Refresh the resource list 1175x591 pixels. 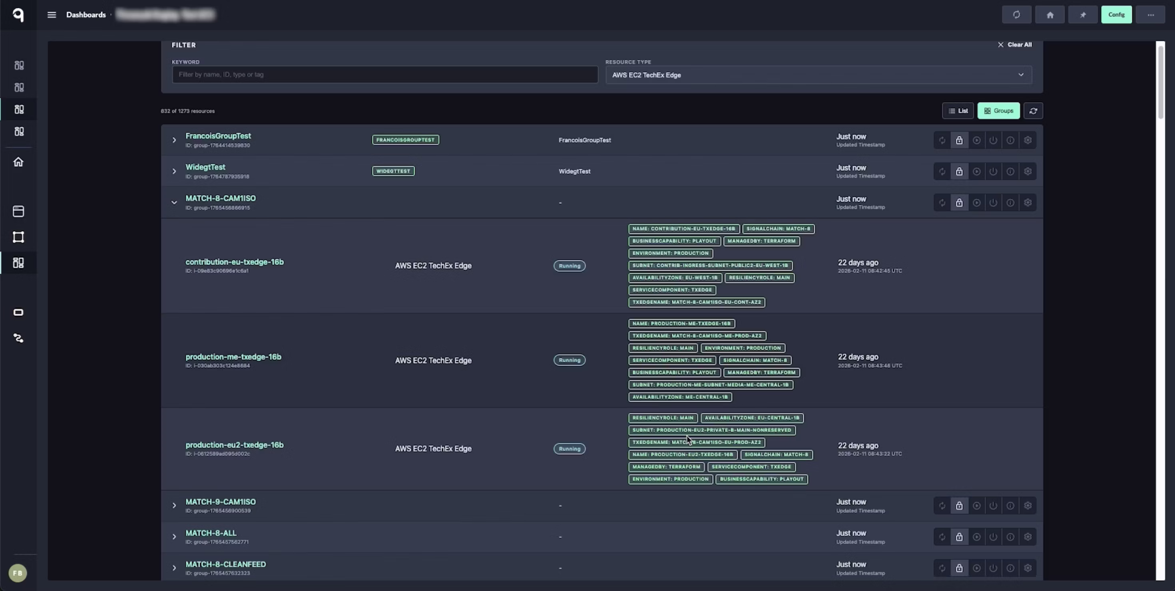[x=1033, y=111]
